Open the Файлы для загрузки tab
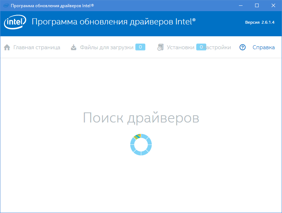The width and height of the screenshot is (282, 213). (107, 47)
